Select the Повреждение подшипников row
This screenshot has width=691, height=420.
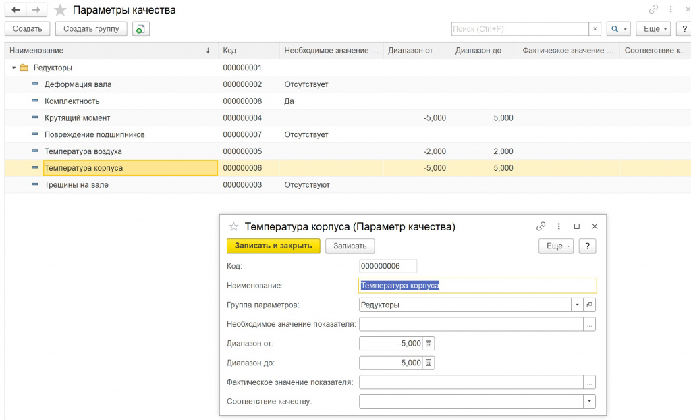pos(348,134)
